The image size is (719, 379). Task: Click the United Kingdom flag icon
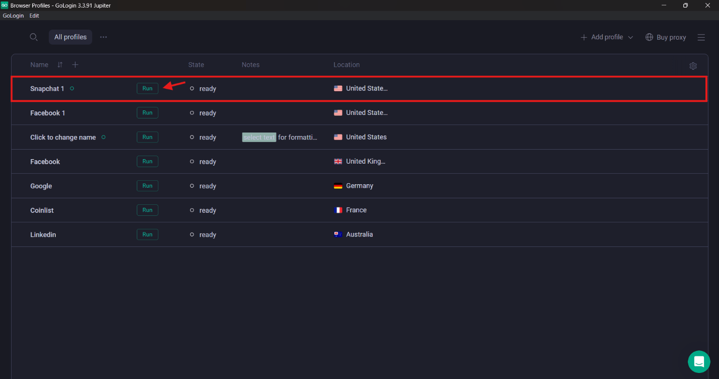(x=338, y=161)
